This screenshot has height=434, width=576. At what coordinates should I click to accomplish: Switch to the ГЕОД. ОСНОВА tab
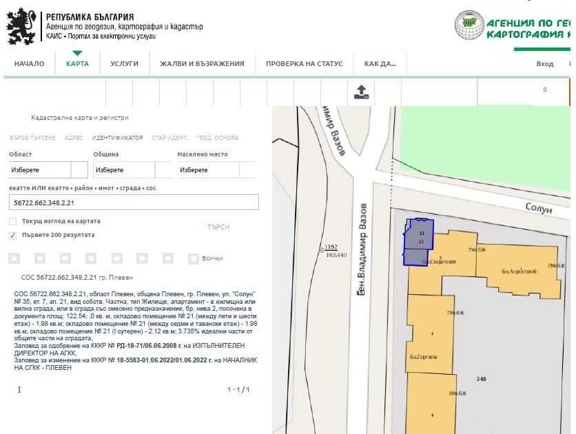click(x=218, y=138)
